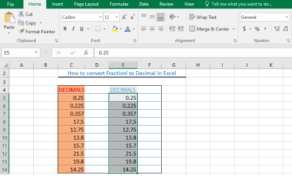
Task: Click the Orientation text angle icon
Action: coord(172,17)
